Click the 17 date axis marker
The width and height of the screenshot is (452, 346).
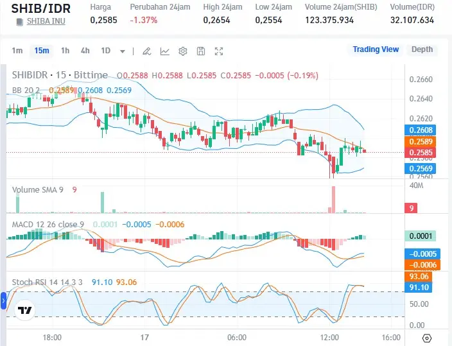click(144, 338)
